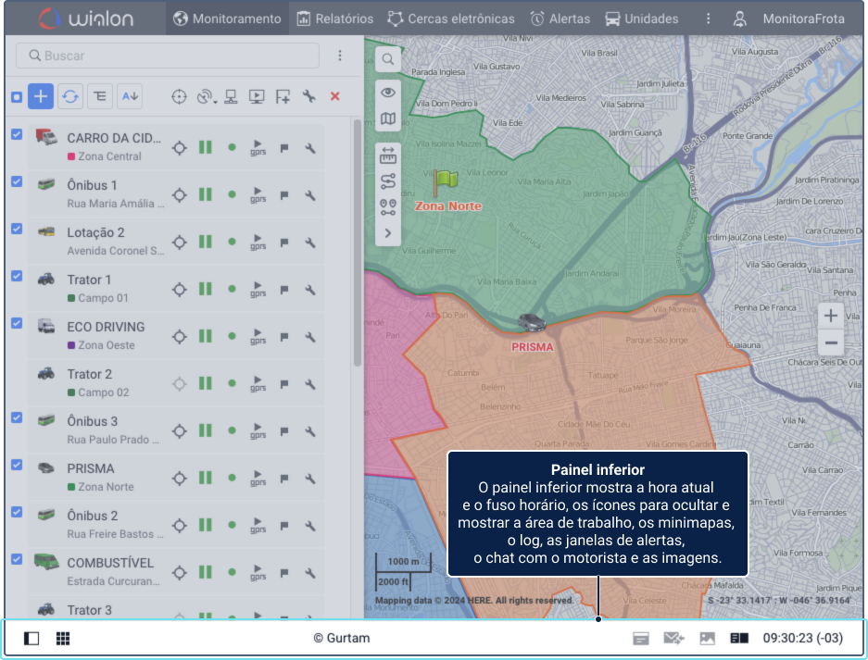Zoom in the map with plus button
868x660 pixels.
coord(831,317)
